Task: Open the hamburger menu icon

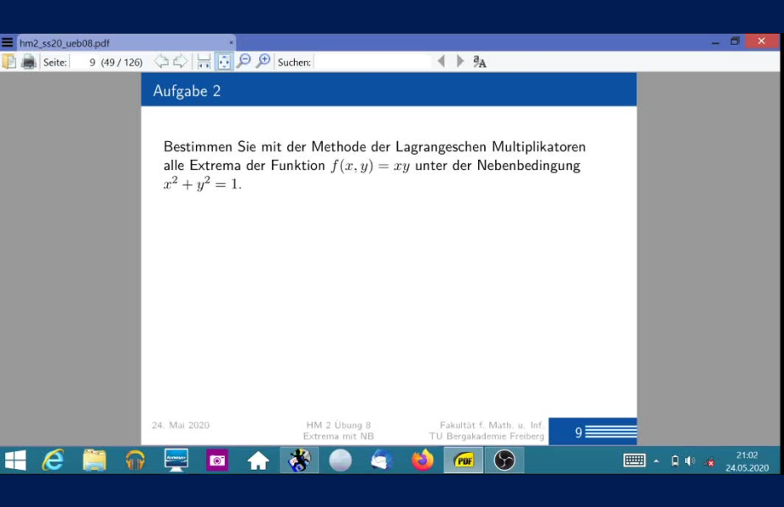Action: [7, 42]
